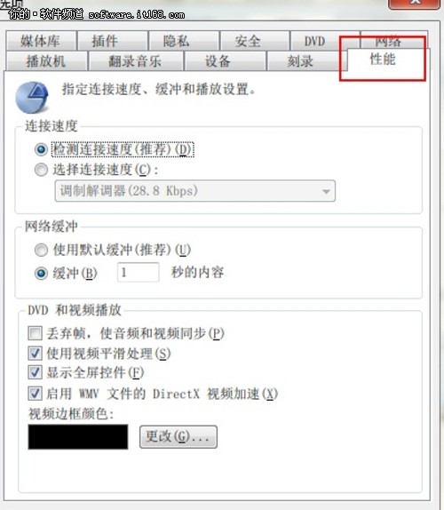The width and height of the screenshot is (444, 510).
Task: Click the buffer seconds input field
Action: 139,272
